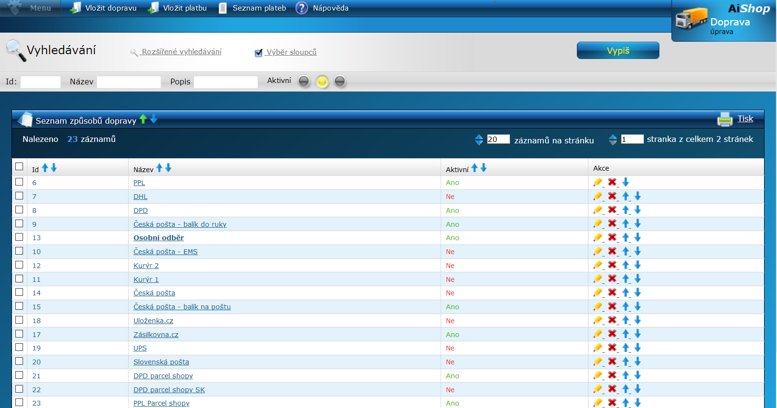This screenshot has width=777, height=408.
Task: Click the Nápověda question mark icon
Action: [x=301, y=8]
